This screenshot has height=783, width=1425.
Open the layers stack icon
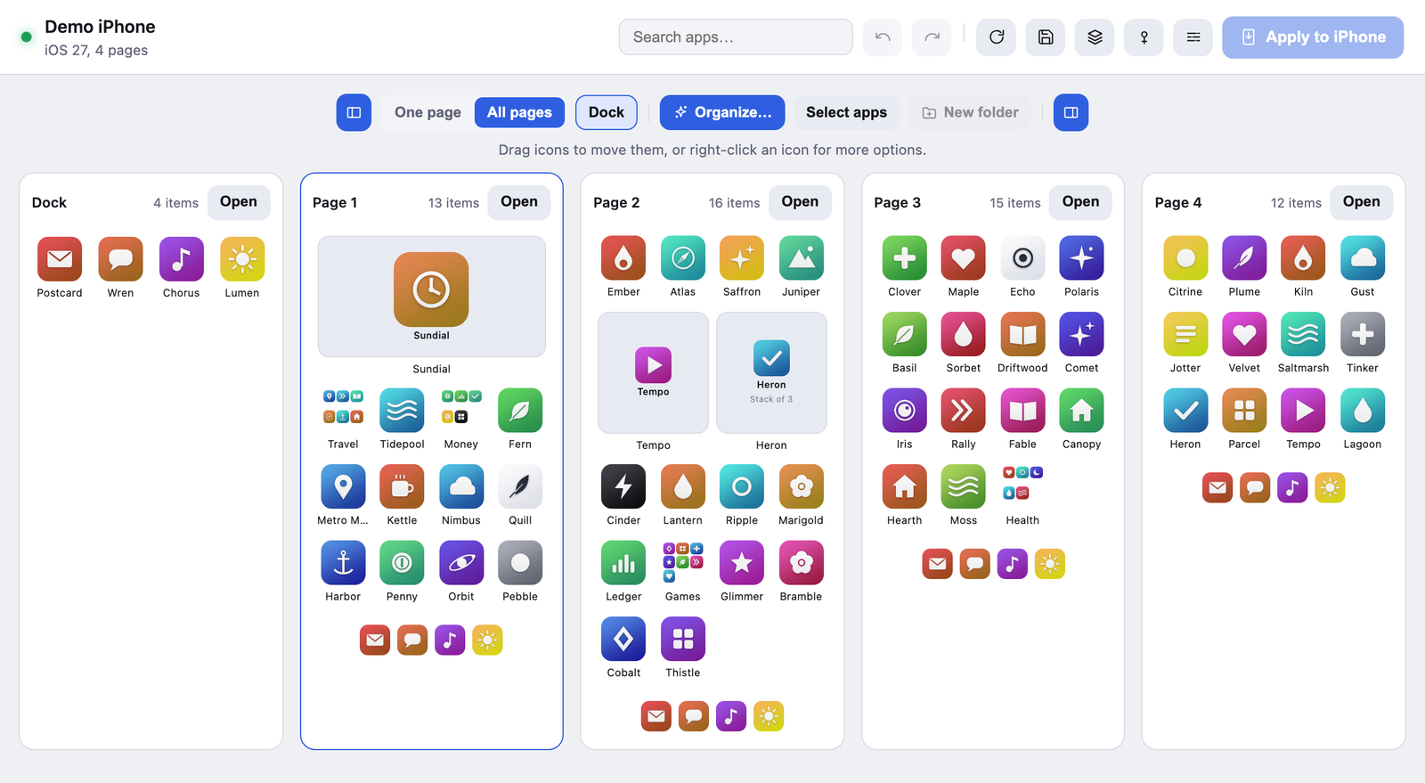point(1095,37)
